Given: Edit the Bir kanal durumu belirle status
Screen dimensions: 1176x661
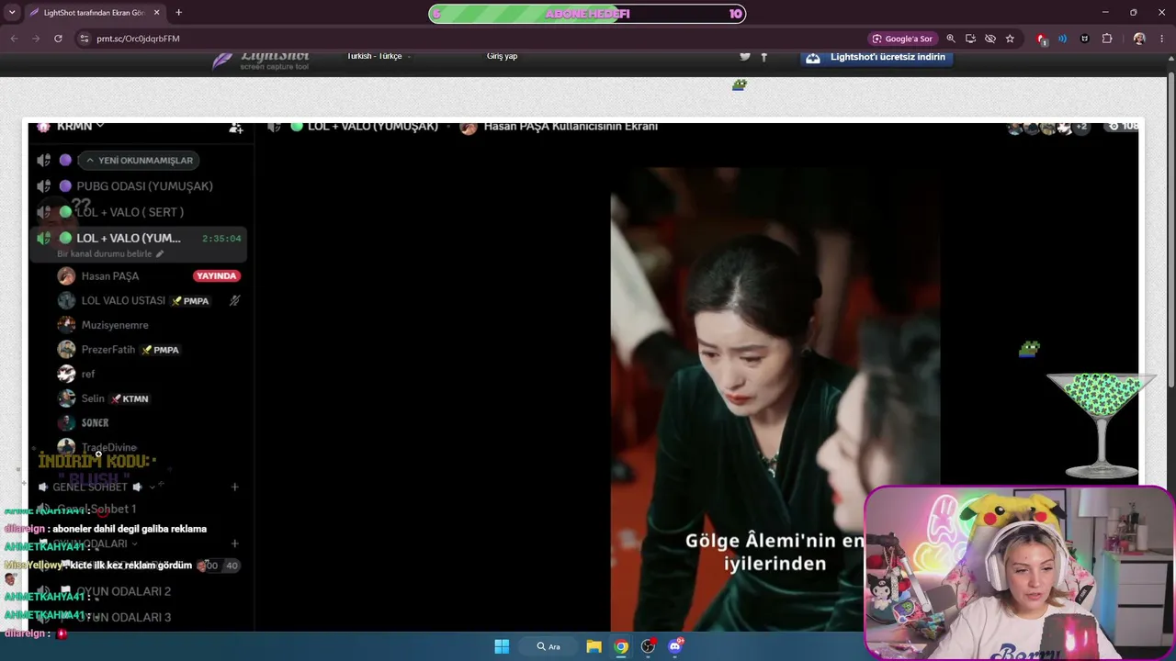Looking at the screenshot, I should pos(110,253).
